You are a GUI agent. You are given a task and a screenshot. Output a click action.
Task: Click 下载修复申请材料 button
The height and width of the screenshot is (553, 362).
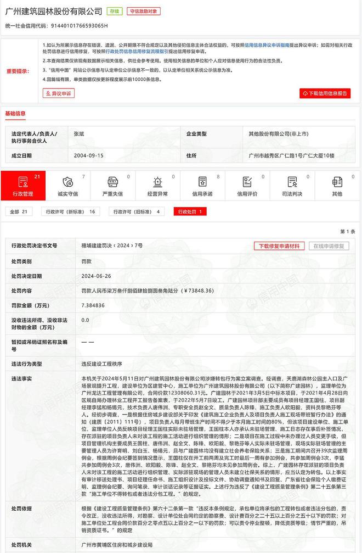coord(279,246)
